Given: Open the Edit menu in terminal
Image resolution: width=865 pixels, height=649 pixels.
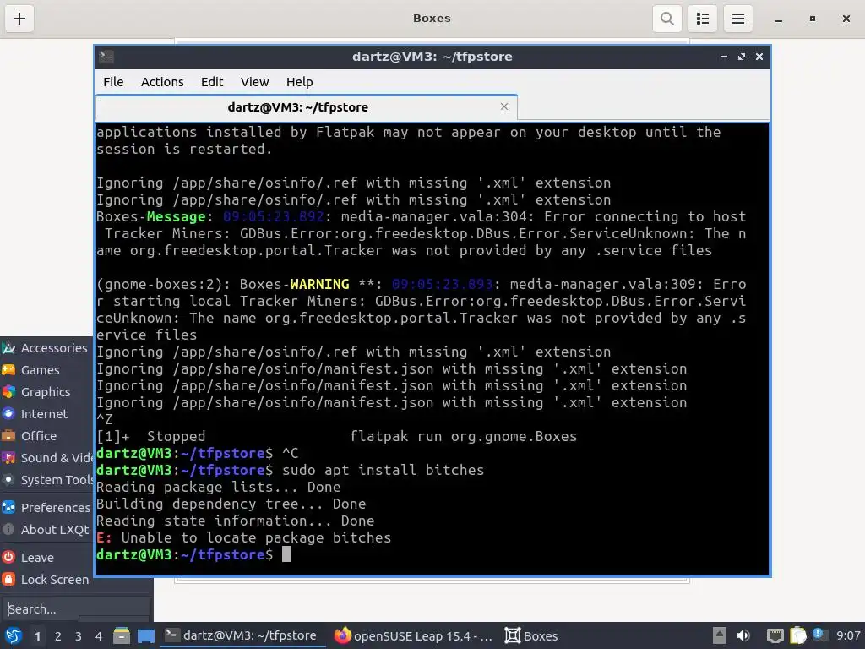Looking at the screenshot, I should pos(212,82).
